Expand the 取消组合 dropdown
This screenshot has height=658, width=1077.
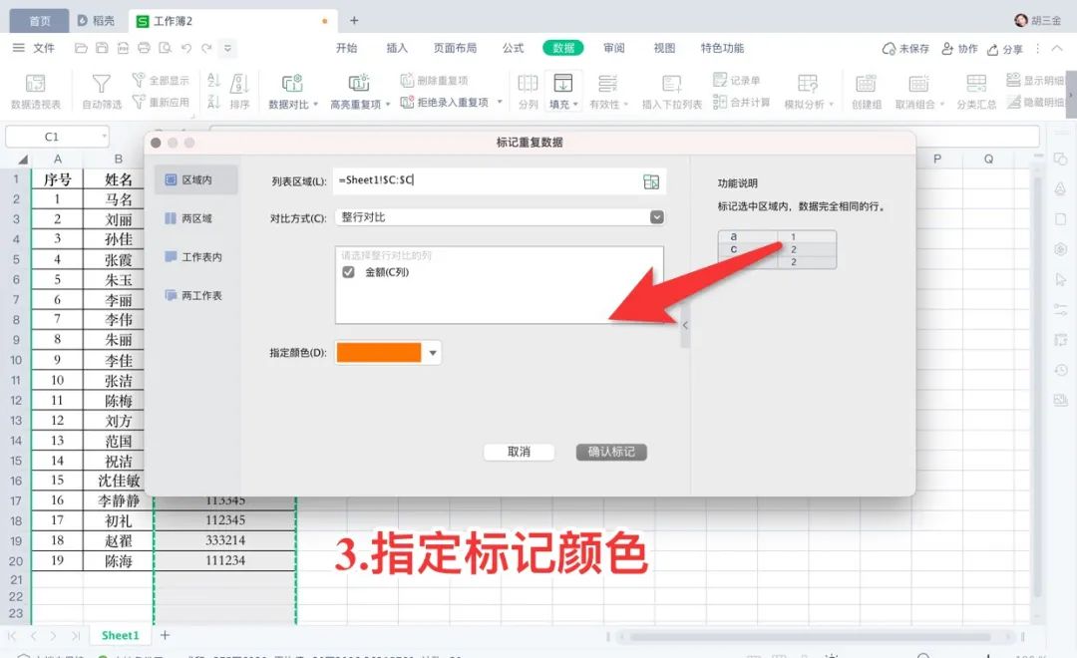click(x=942, y=105)
